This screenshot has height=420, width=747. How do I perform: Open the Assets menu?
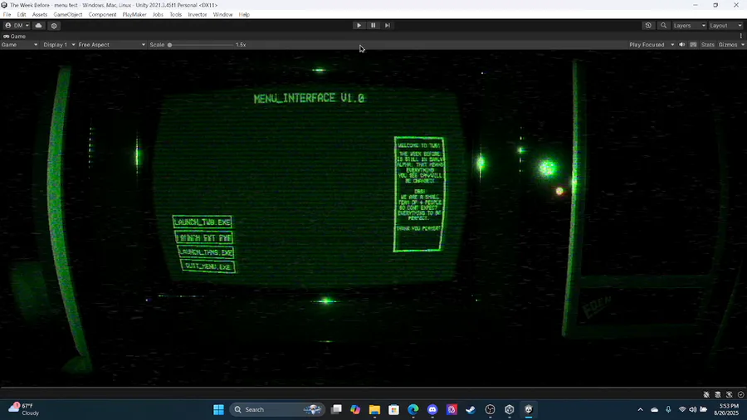click(40, 15)
